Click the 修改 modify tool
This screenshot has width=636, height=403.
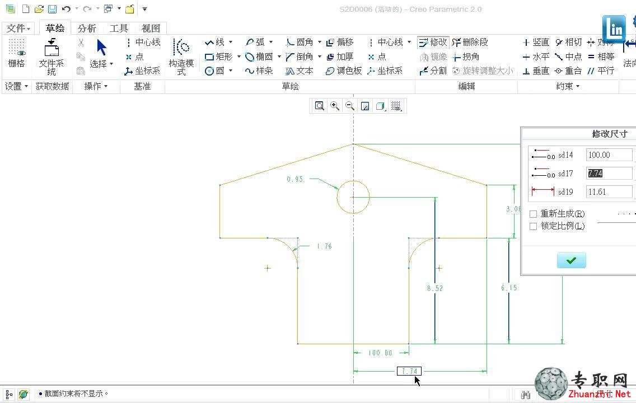(433, 42)
